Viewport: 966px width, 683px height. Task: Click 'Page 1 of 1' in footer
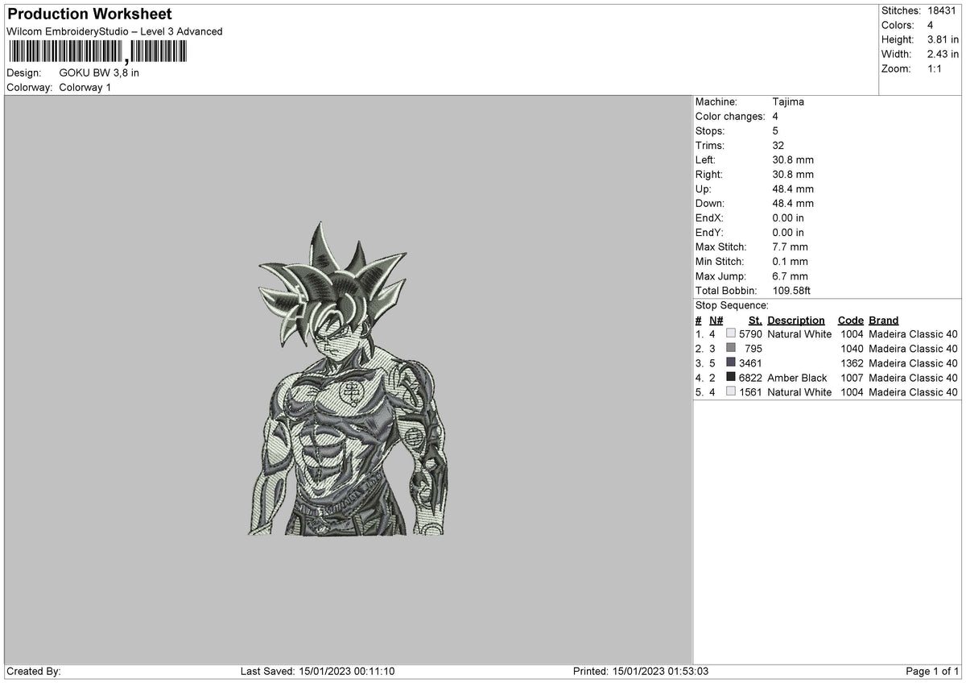pos(932,672)
